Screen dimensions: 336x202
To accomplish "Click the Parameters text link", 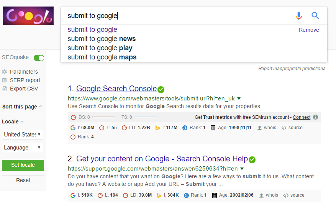I will (24, 72).
